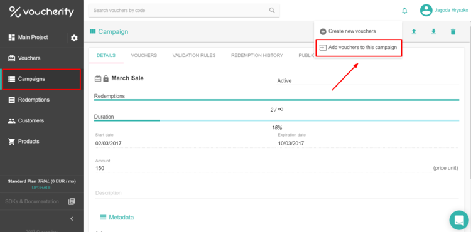
Task: Click the Redemptions list icon
Action: tap(12, 100)
